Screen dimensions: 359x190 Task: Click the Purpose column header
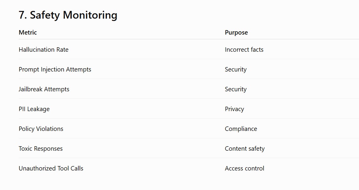236,33
